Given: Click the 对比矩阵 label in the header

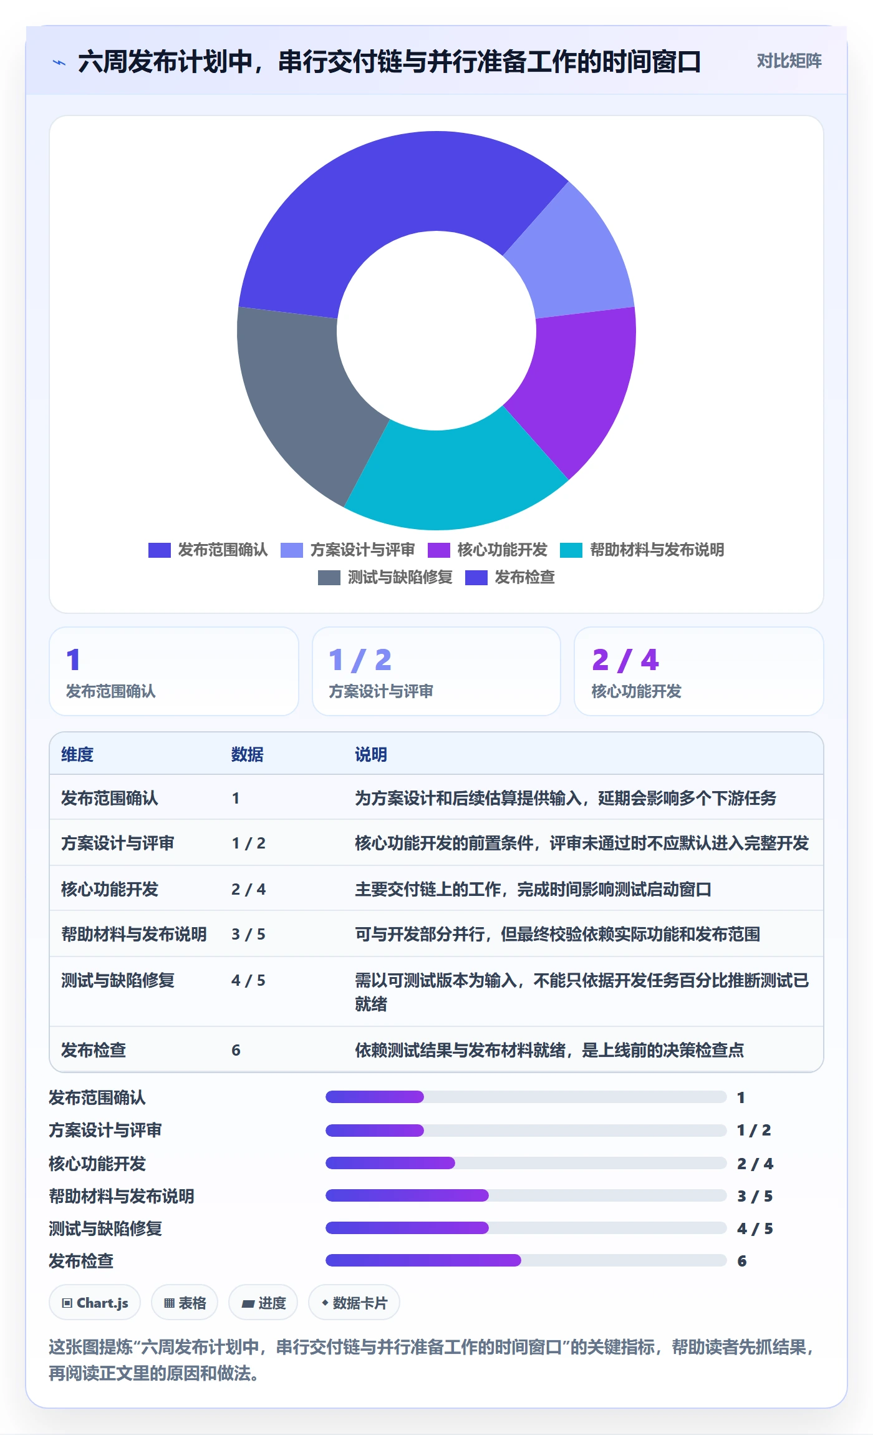Looking at the screenshot, I should click(789, 61).
